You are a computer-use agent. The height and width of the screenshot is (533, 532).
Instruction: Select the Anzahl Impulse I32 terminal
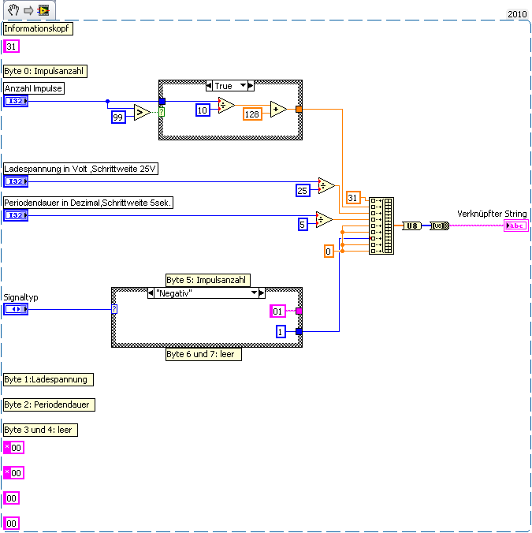(x=16, y=101)
